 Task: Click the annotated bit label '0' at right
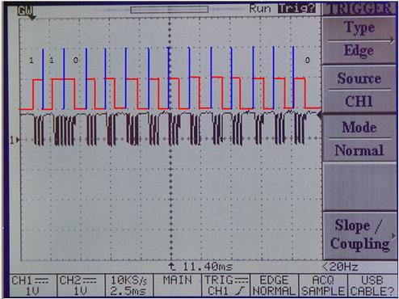pyautogui.click(x=308, y=61)
